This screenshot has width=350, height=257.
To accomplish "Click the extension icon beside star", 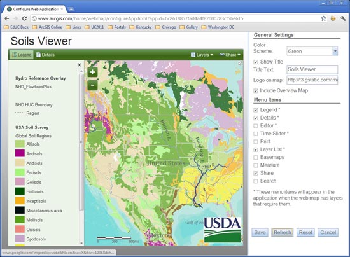I will pos(333,18).
